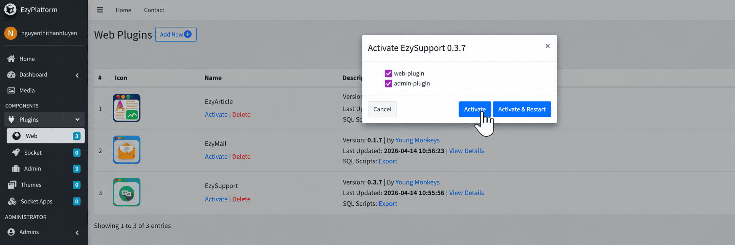
Task: Click Delete link for EzySupport row
Action: (241, 199)
